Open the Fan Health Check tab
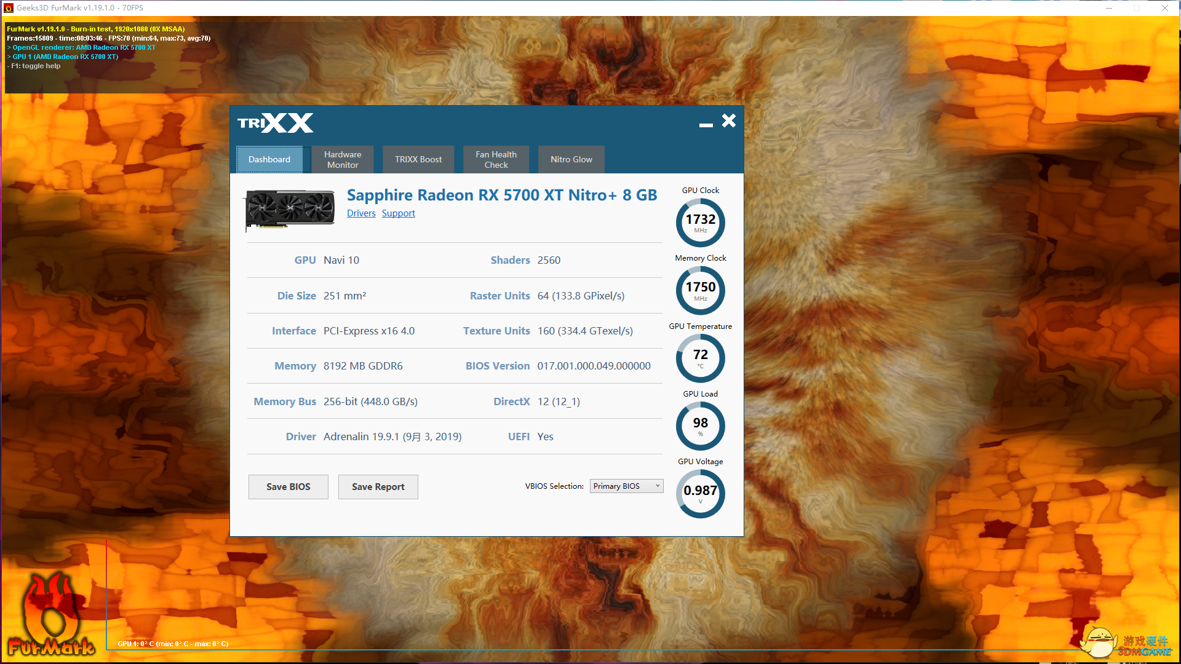 click(x=496, y=159)
